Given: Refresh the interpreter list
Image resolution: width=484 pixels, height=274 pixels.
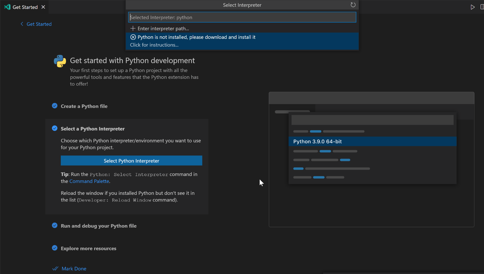Looking at the screenshot, I should click(x=353, y=5).
